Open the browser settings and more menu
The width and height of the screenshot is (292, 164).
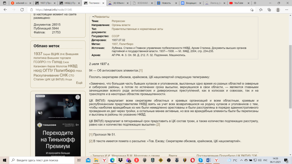tap(286, 10)
